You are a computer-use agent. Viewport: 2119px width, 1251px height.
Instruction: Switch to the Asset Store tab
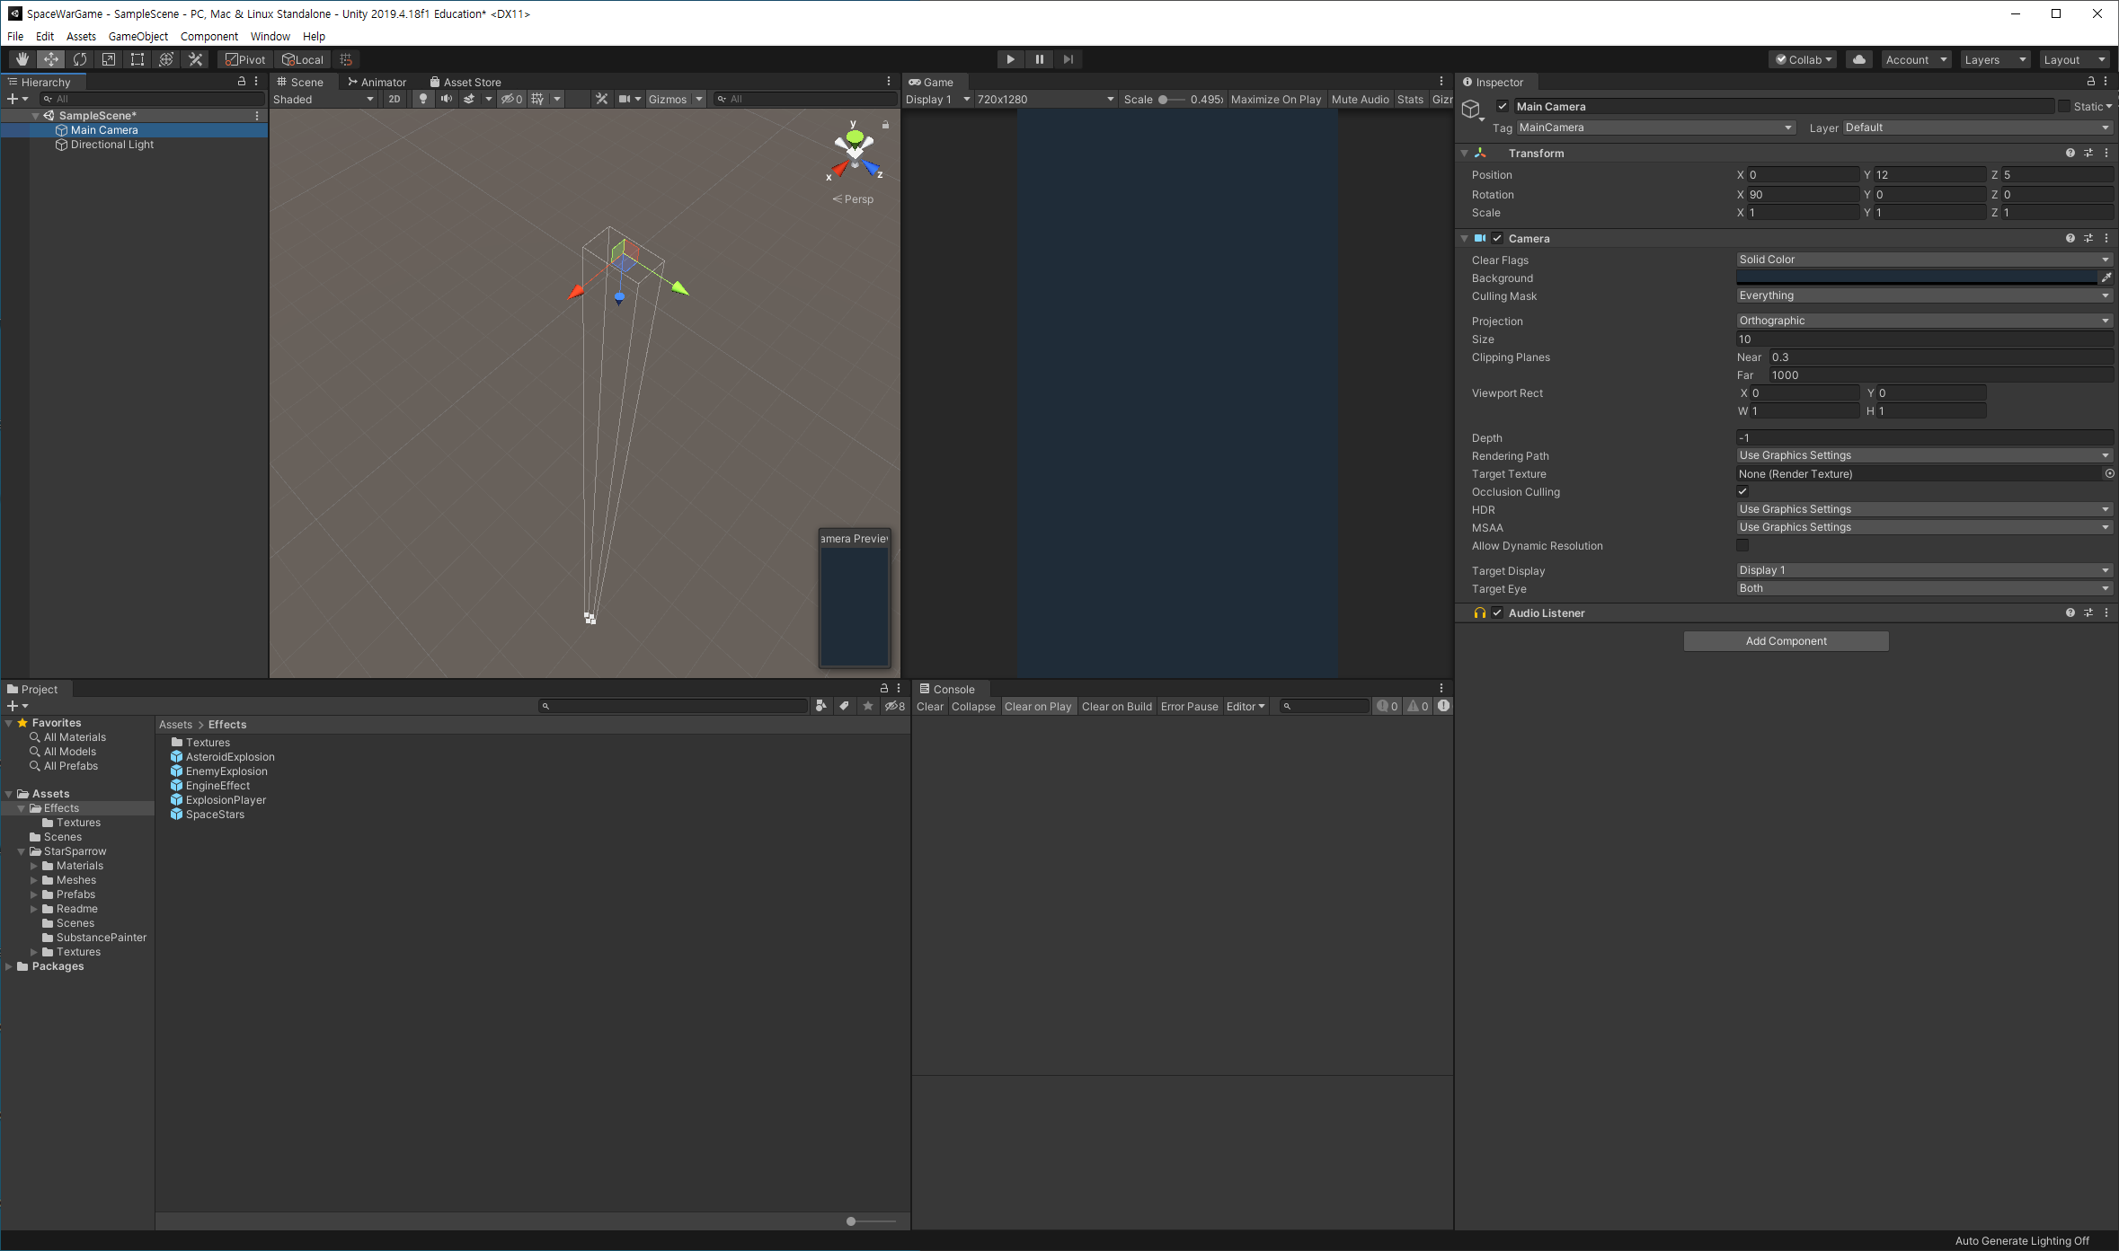[465, 82]
